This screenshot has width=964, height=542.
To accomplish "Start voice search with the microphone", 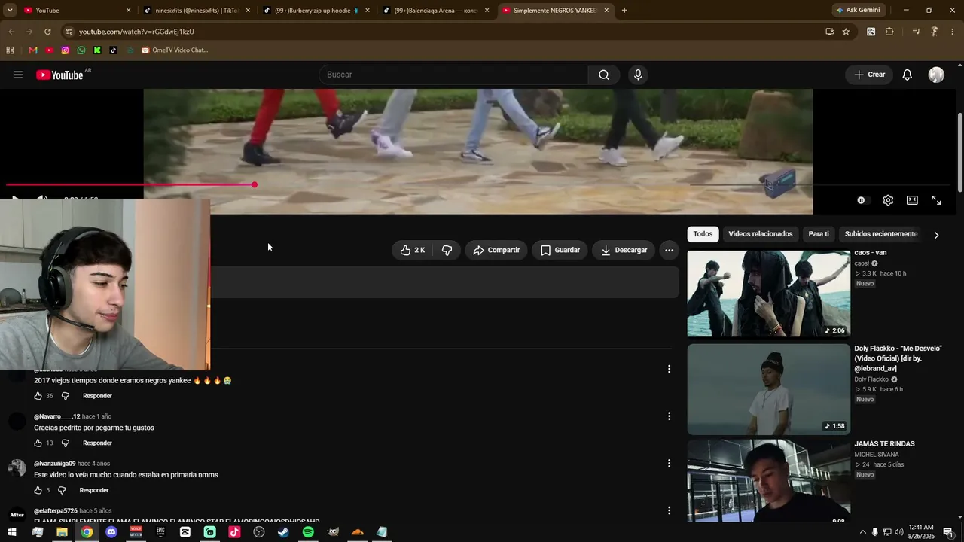I will (638, 75).
